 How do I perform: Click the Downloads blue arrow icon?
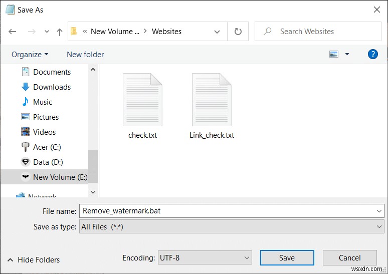click(x=26, y=87)
